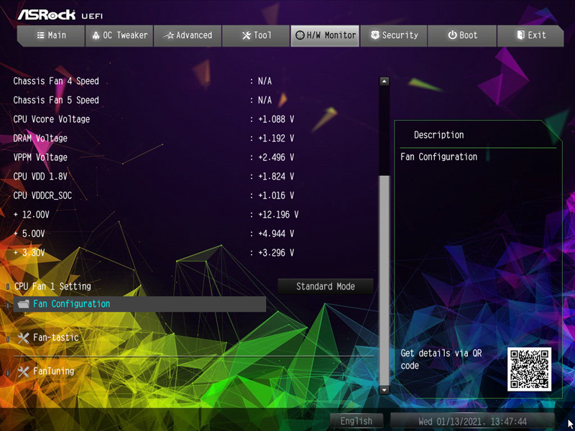Open the CPU Fan 1 Setting dropdown
575x431 pixels.
point(326,286)
